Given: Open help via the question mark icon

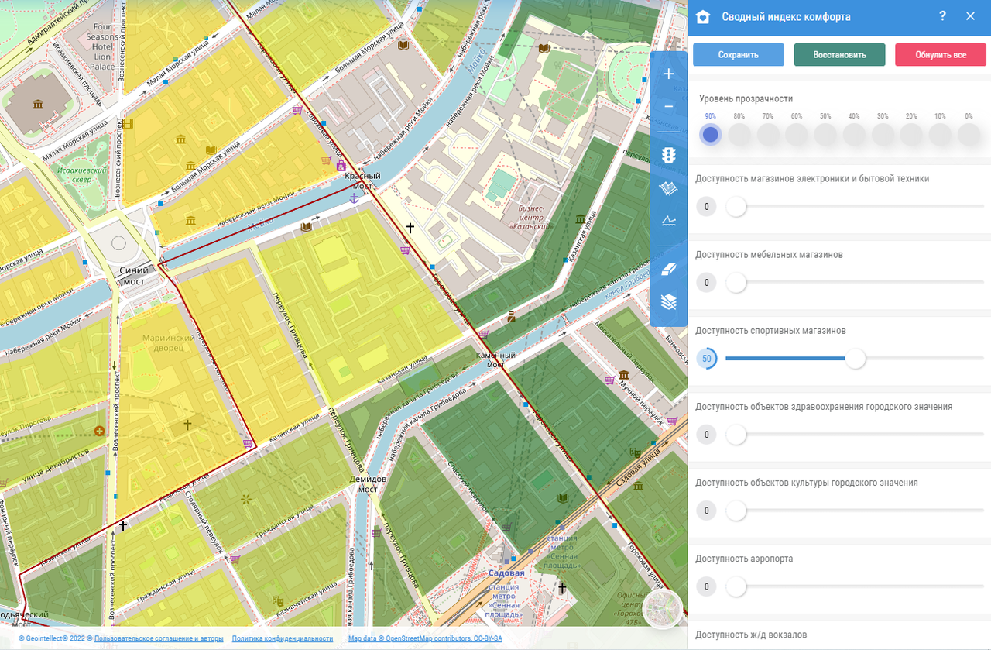Looking at the screenshot, I should [942, 16].
